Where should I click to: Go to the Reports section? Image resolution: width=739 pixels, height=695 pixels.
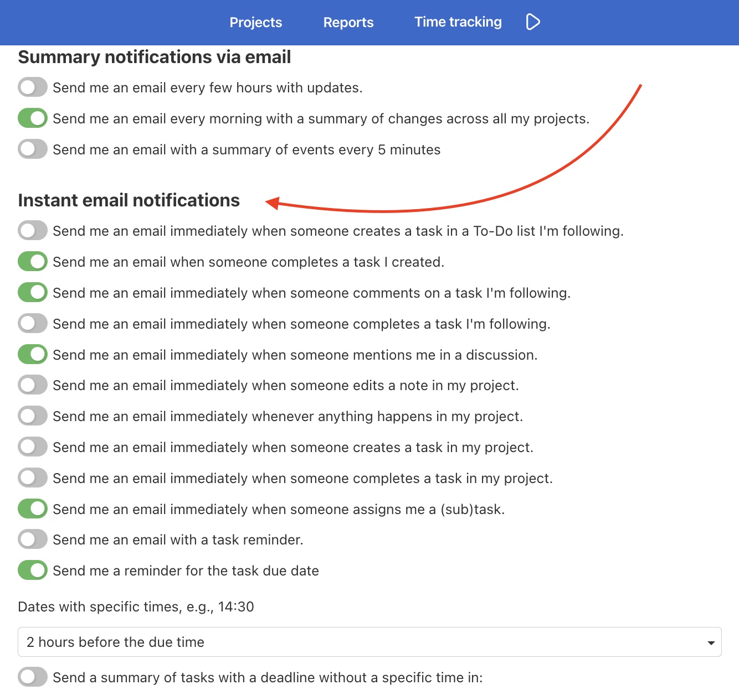pos(348,22)
